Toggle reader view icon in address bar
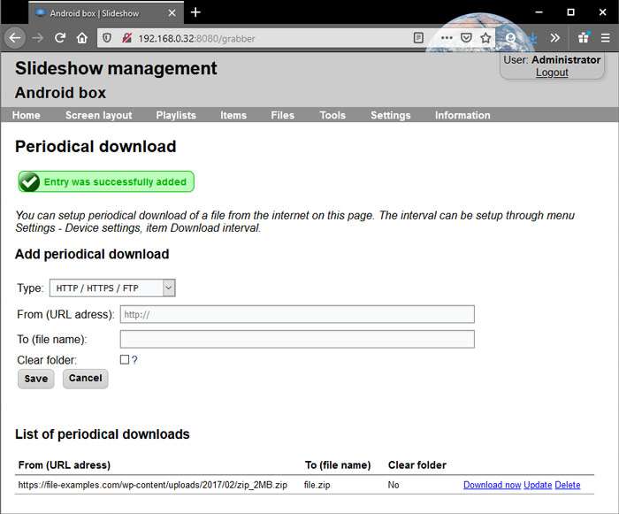This screenshot has width=619, height=514. click(418, 38)
